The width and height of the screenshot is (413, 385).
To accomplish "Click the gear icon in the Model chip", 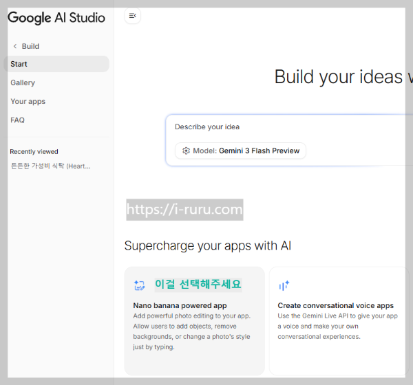I will (186, 151).
